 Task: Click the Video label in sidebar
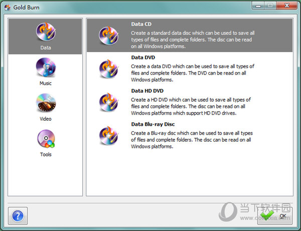coord(46,119)
